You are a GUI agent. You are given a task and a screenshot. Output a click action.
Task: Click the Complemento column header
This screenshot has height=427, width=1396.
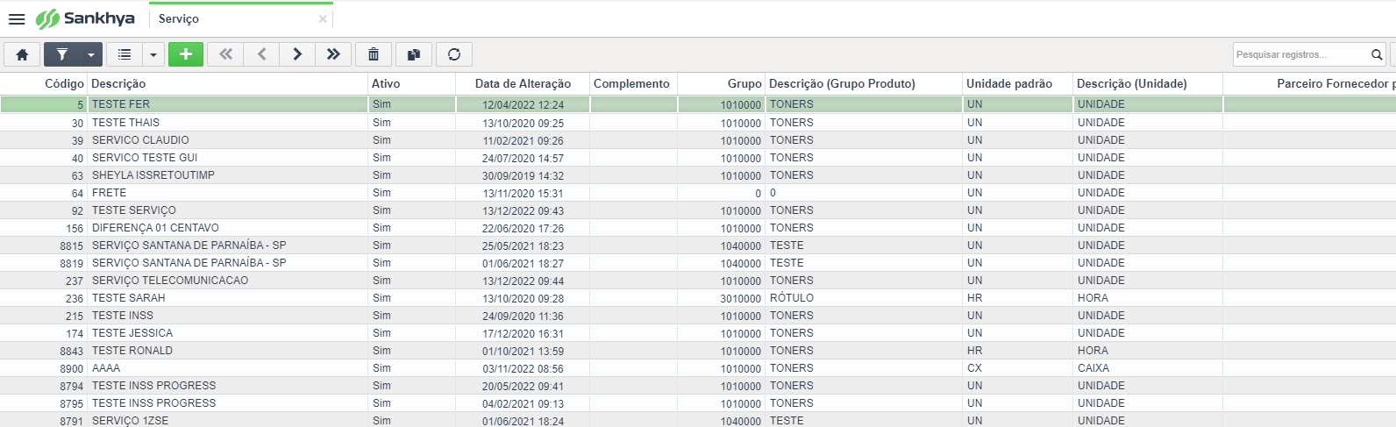click(x=633, y=83)
